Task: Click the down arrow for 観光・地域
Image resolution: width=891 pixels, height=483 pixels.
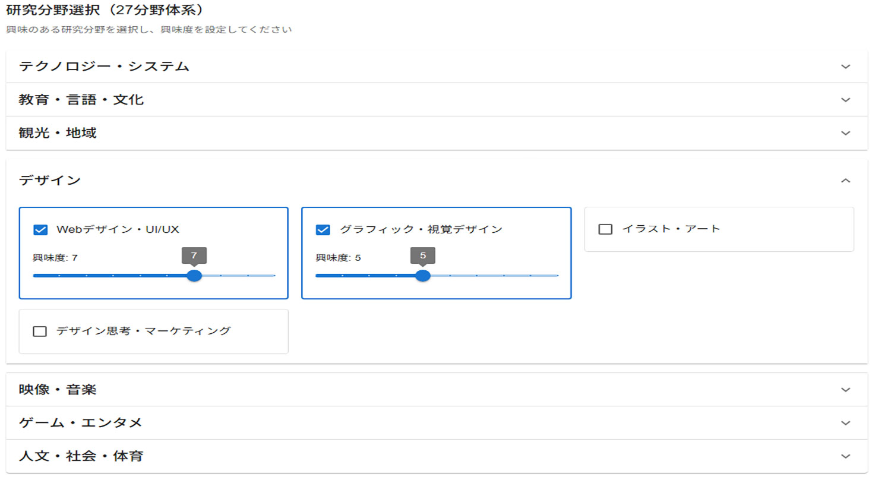Action: 845,133
